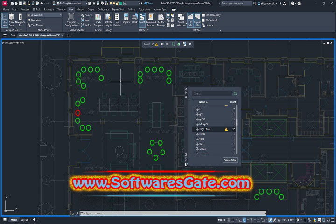
Task: Click Tile Vertically
Action: click(x=210, y=20)
